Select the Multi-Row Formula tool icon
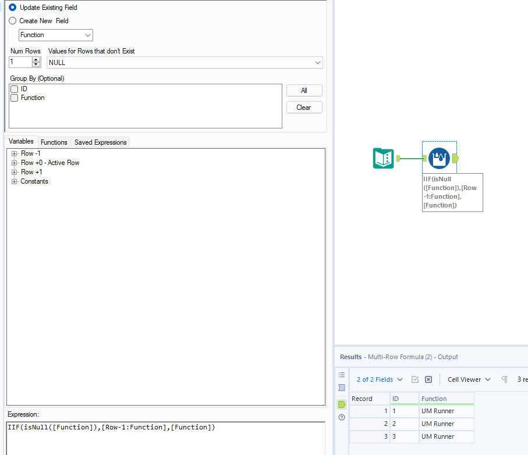Viewport: 528px width, 455px height. pyautogui.click(x=439, y=158)
